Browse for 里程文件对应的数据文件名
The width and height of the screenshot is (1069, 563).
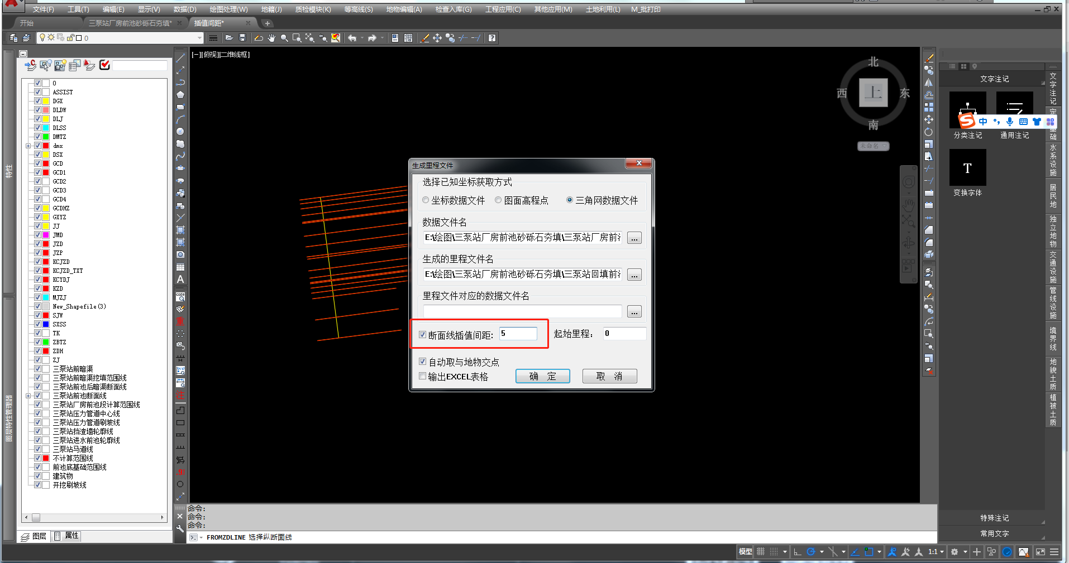coord(634,312)
